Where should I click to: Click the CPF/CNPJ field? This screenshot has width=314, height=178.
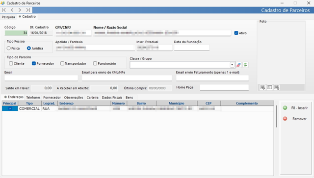pos(73,33)
